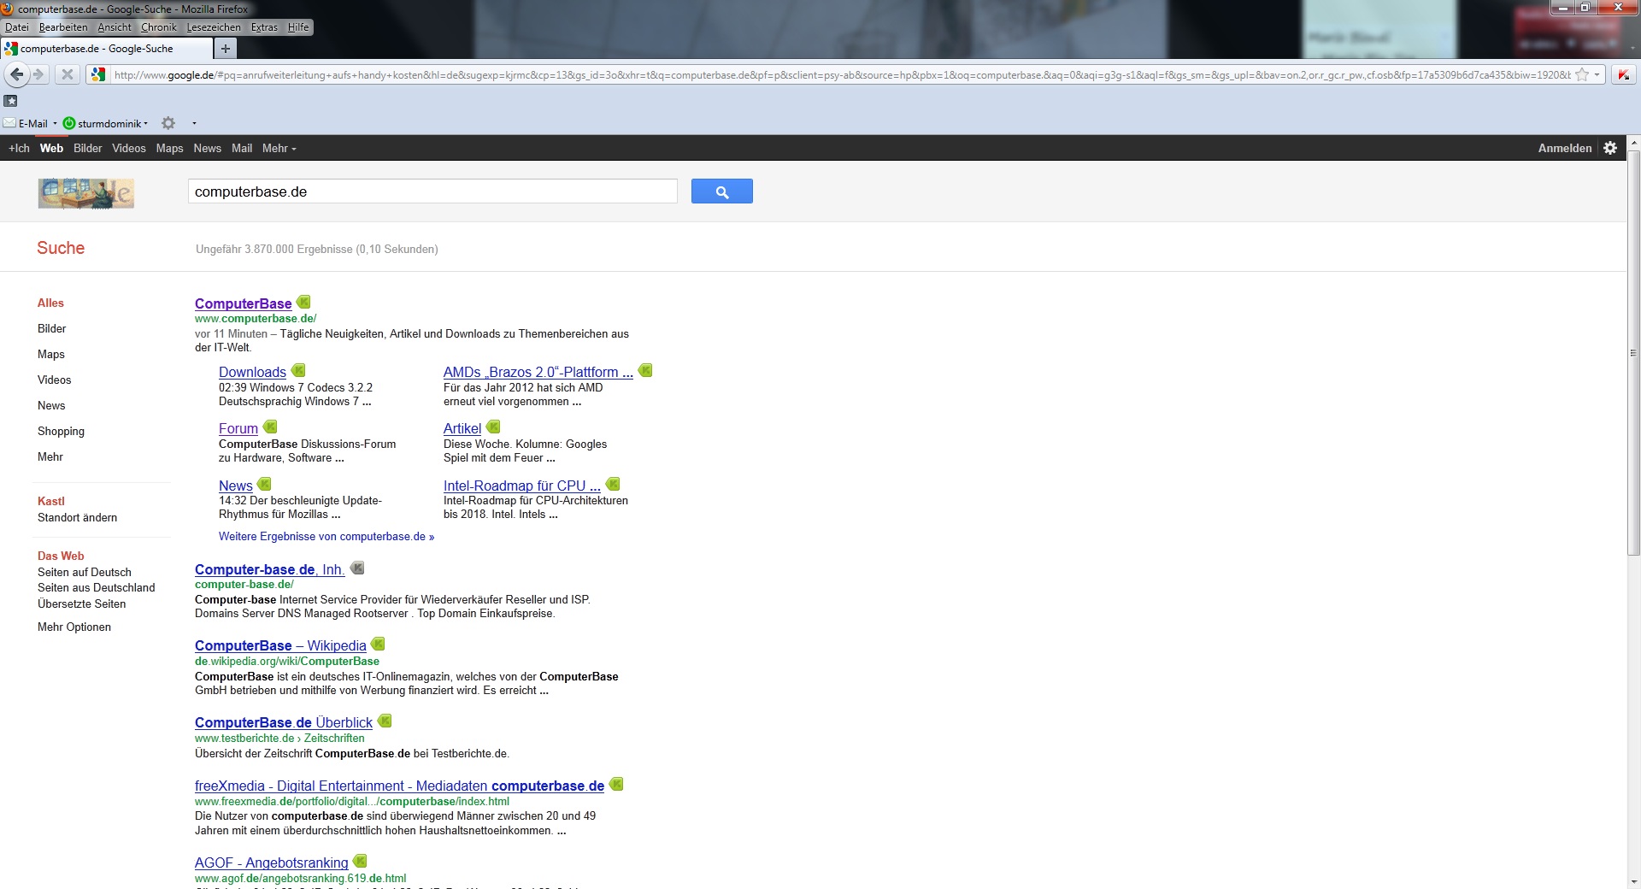Expand the E-Mail toolbar dropdown
1641x889 pixels.
pyautogui.click(x=55, y=123)
